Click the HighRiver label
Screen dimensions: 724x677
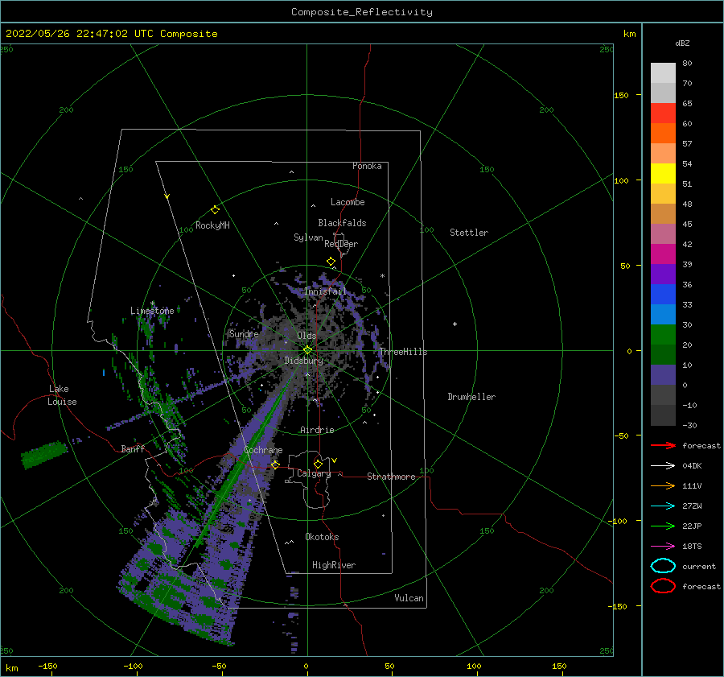(x=334, y=565)
